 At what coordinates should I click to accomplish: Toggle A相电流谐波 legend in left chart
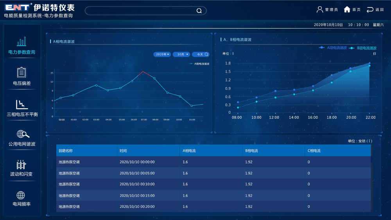coord(199,64)
